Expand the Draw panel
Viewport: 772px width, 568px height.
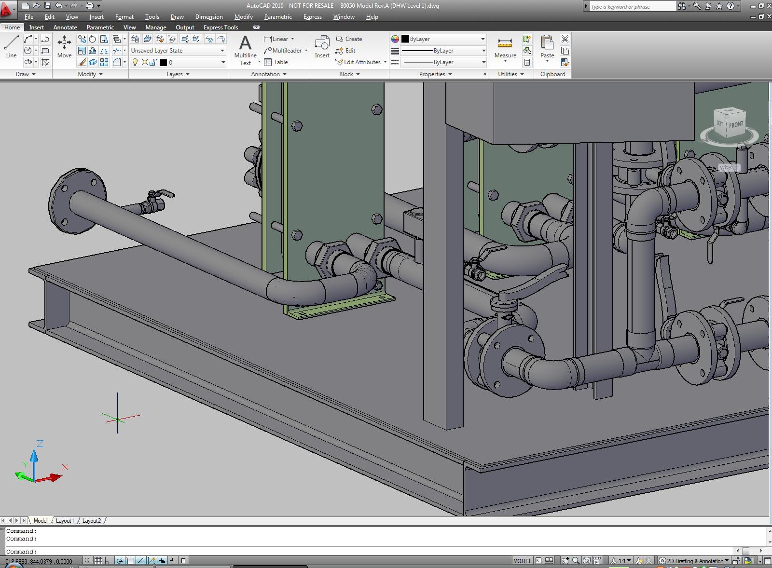pos(26,74)
